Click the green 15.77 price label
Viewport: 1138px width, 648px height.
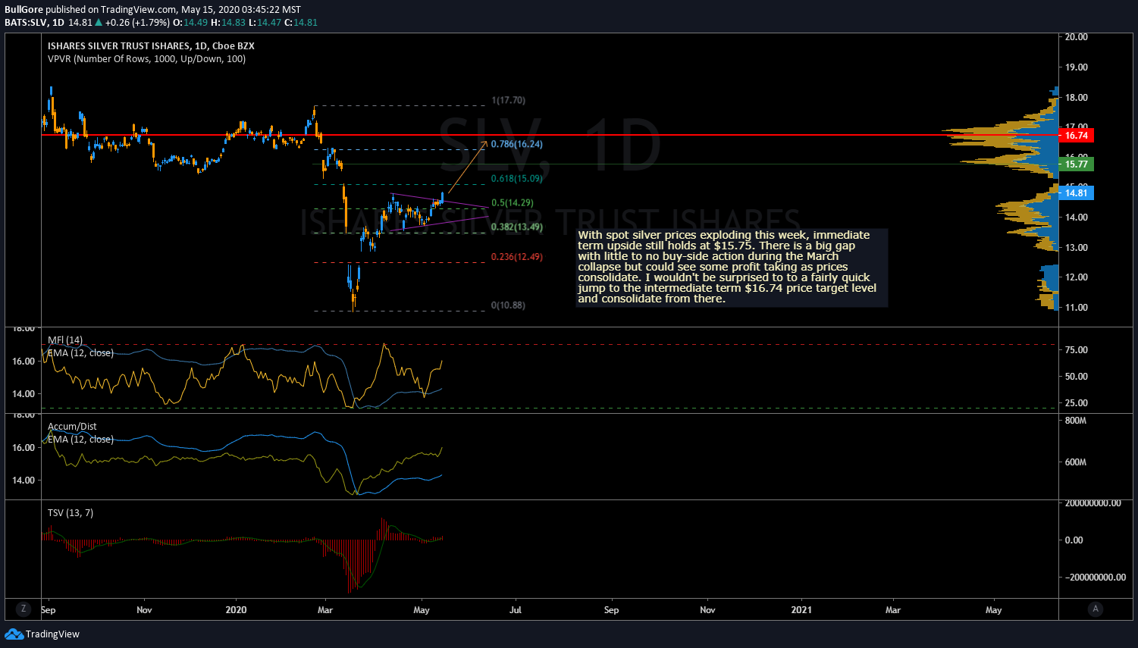click(1076, 164)
